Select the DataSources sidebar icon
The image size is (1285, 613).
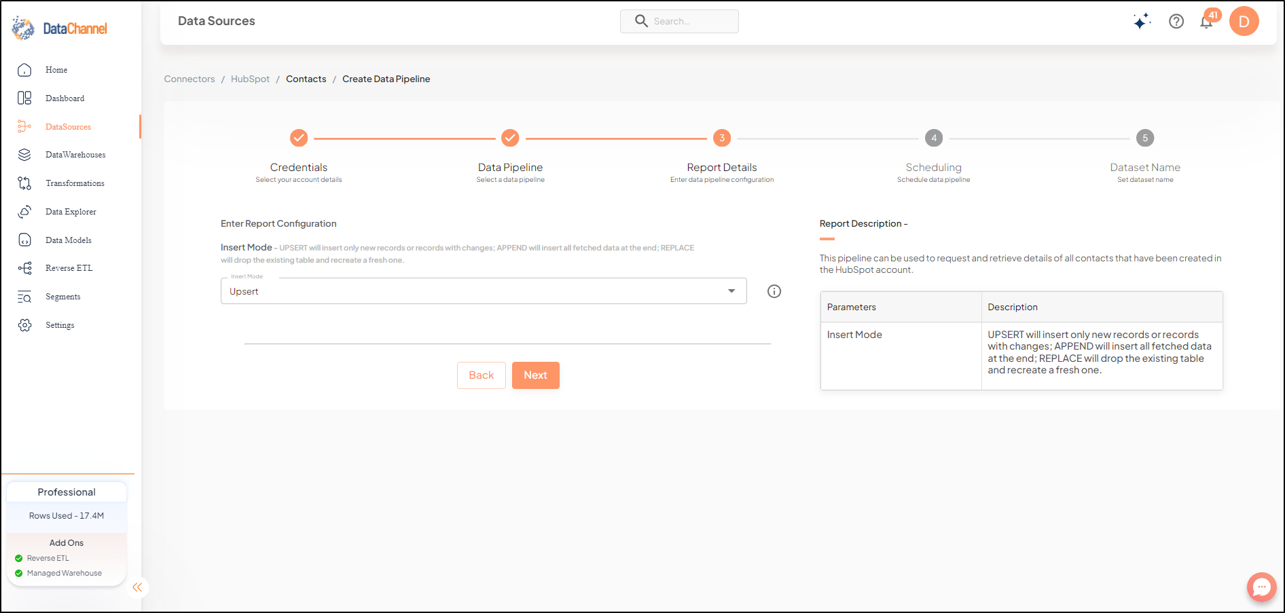(x=24, y=126)
